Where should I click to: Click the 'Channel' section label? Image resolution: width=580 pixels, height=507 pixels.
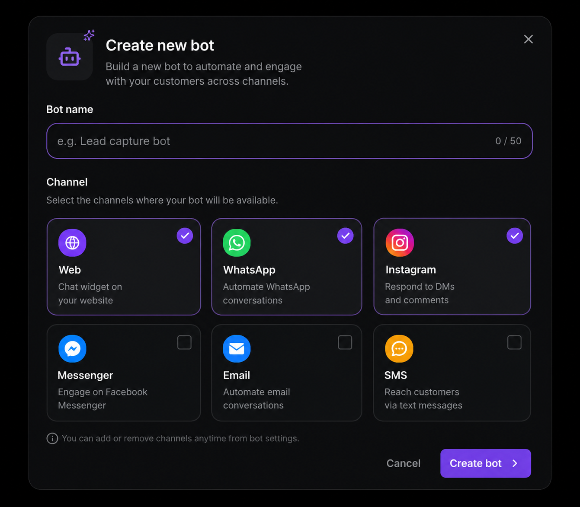tap(67, 182)
